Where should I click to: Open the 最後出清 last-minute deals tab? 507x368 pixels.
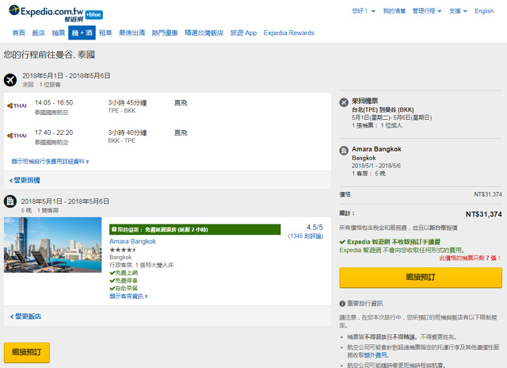pos(132,33)
